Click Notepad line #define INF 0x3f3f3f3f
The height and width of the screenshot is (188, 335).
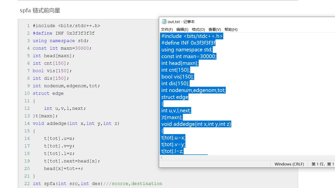click(x=188, y=43)
